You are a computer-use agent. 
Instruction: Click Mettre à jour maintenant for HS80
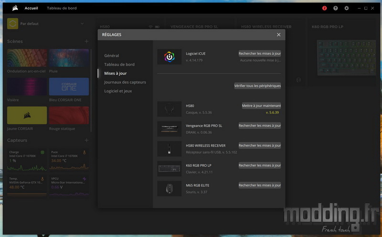coord(261,106)
